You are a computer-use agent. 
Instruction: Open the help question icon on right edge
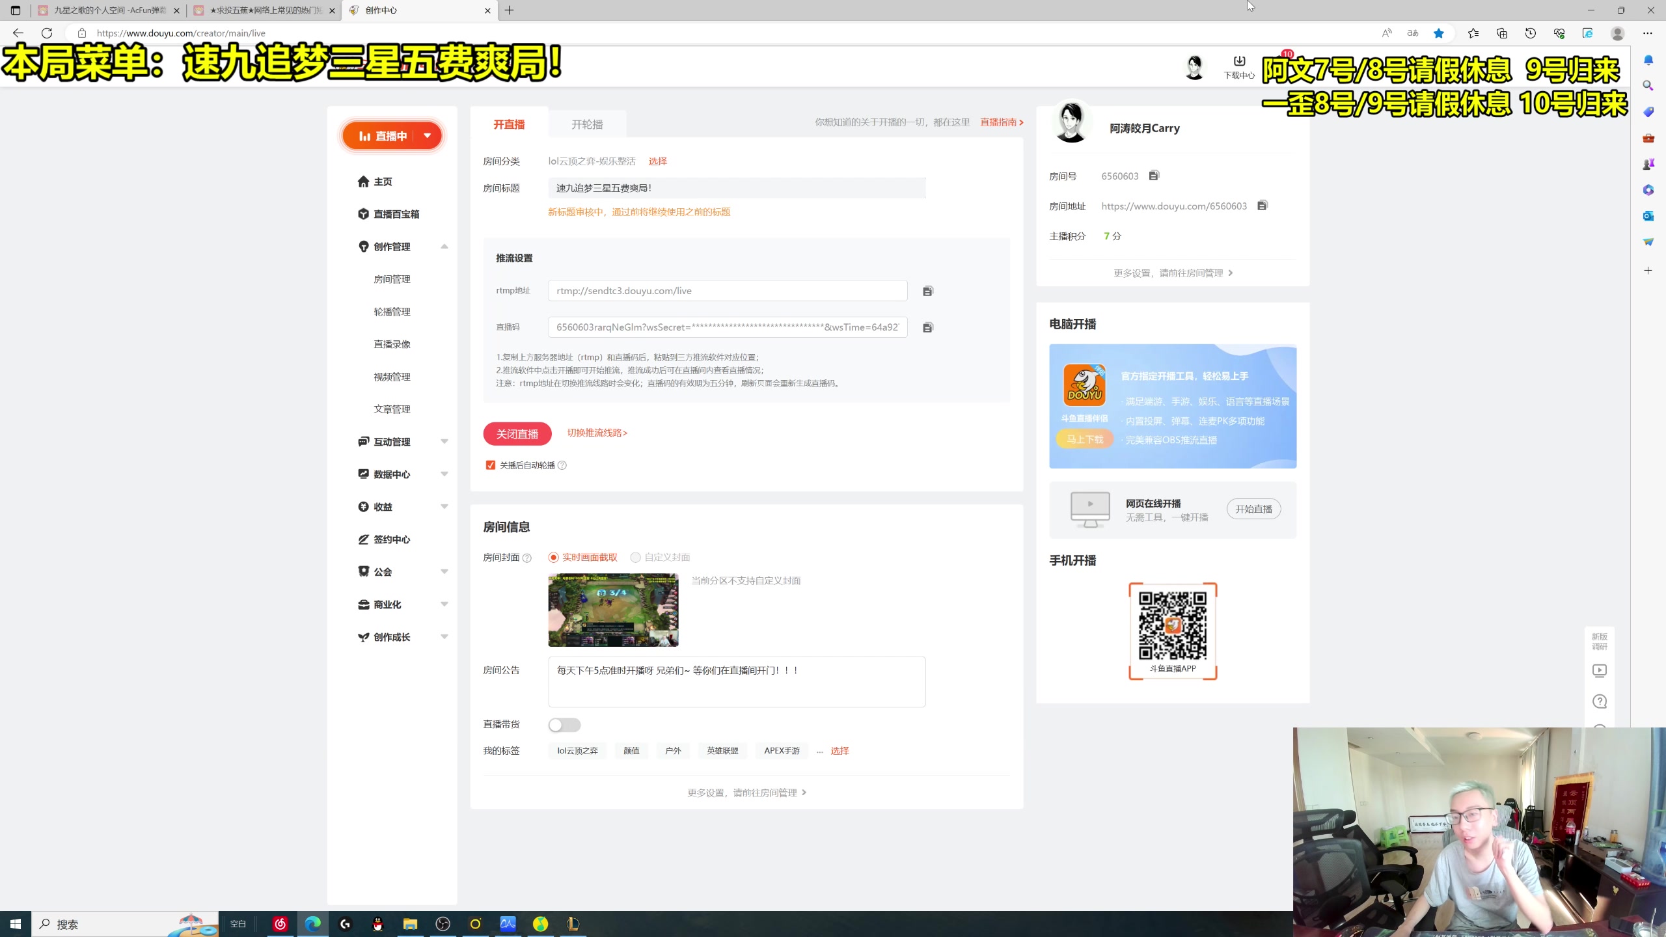(1600, 701)
